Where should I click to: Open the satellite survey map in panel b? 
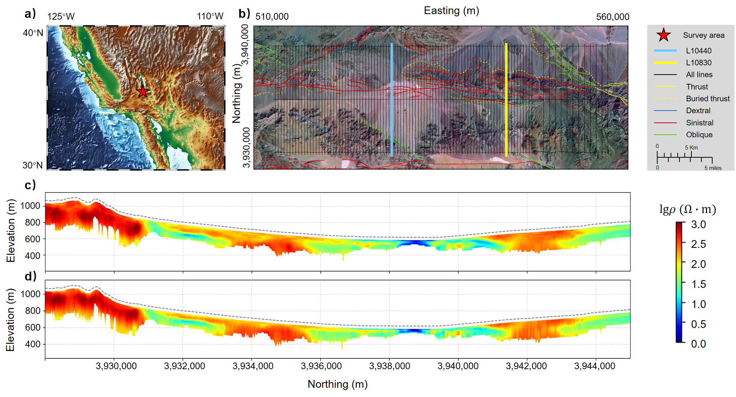pyautogui.click(x=441, y=98)
